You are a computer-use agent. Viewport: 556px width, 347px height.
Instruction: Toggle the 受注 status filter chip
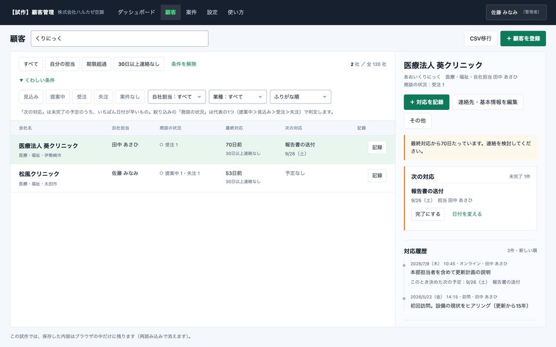(82, 97)
